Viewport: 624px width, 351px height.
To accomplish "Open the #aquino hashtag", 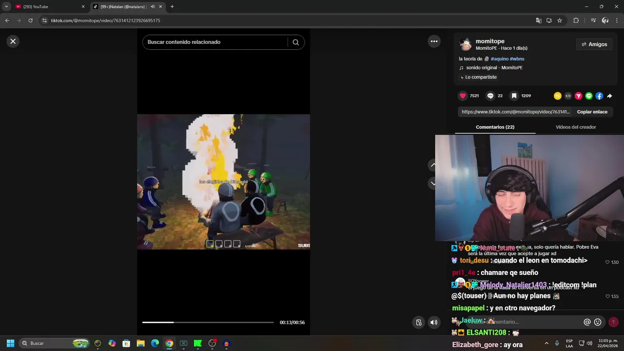I will point(500,59).
